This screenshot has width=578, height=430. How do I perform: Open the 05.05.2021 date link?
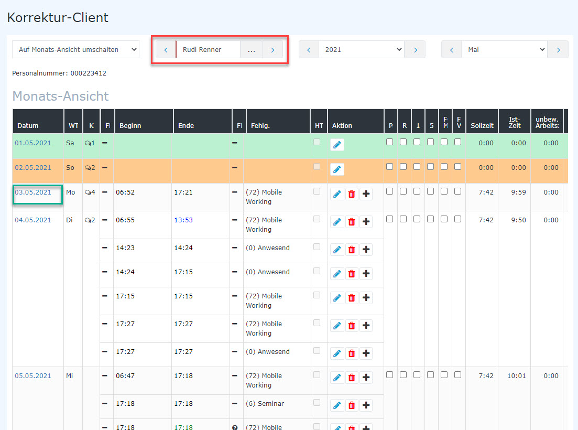coord(33,376)
